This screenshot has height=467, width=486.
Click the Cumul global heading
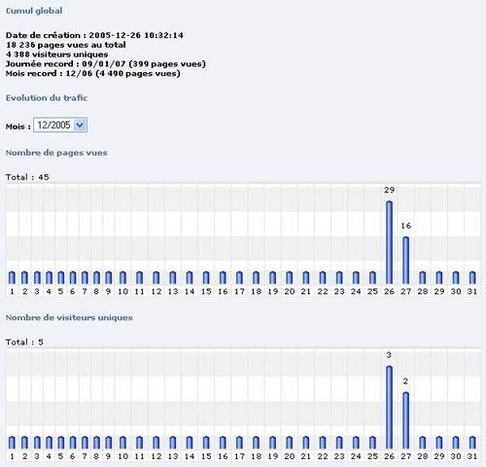tap(34, 11)
